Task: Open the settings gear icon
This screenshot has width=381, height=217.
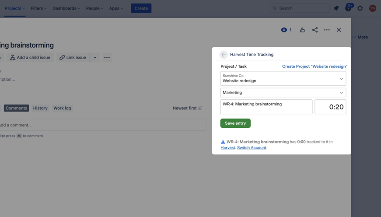Action: coord(360,8)
